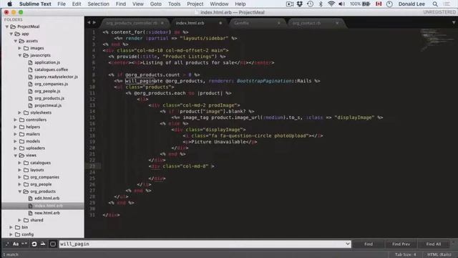The width and height of the screenshot is (458, 258).
Task: Select the org_companies folder icon
Action: click(x=26, y=177)
